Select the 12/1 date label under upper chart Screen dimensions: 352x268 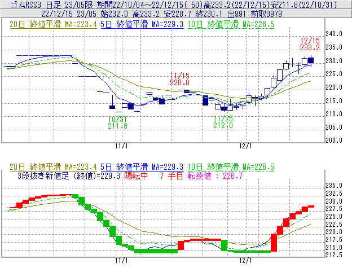245,146
